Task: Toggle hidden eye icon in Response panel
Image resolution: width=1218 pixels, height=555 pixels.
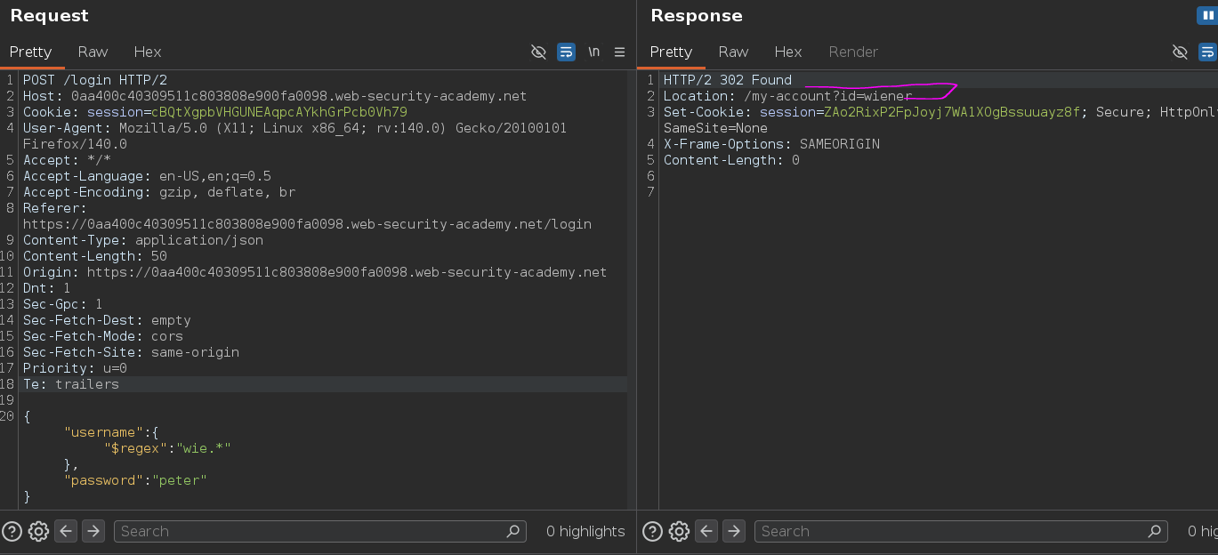Action: (1180, 52)
